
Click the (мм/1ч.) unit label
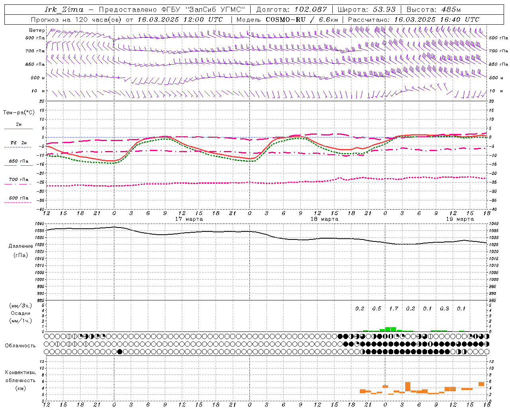[x=21, y=321]
